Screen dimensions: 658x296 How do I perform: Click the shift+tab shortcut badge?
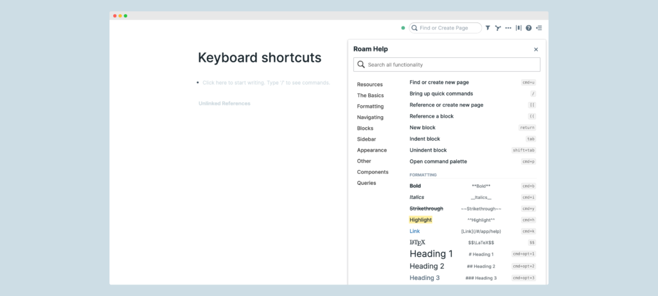[x=524, y=150]
